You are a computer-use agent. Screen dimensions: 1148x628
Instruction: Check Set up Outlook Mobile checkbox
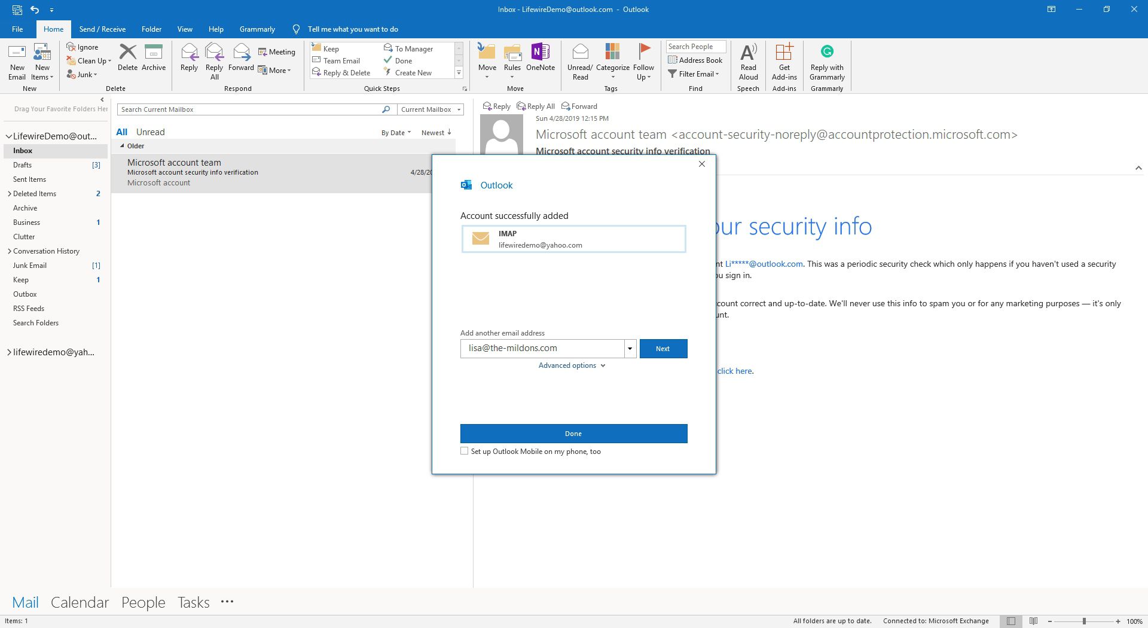point(464,451)
